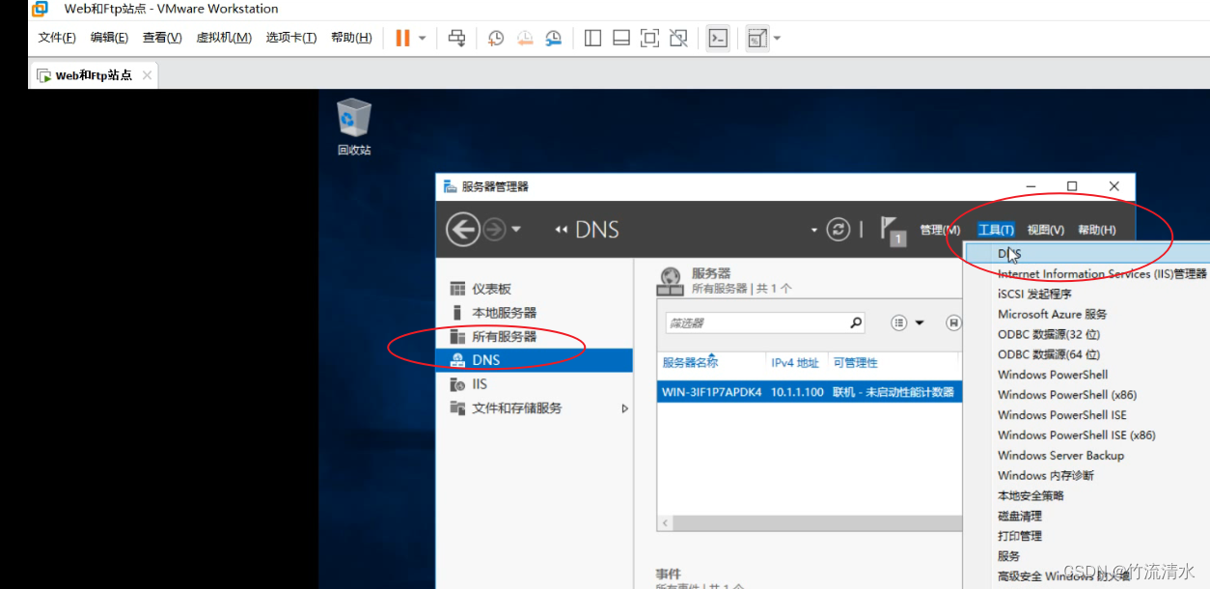This screenshot has height=589, width=1210.
Task: Open VMware 选项卡(T) menu
Action: click(291, 38)
